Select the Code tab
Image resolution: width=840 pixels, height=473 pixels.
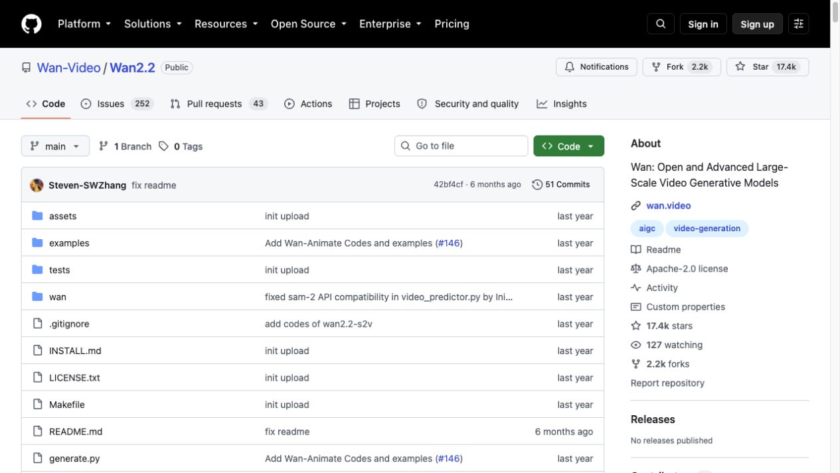(x=46, y=104)
